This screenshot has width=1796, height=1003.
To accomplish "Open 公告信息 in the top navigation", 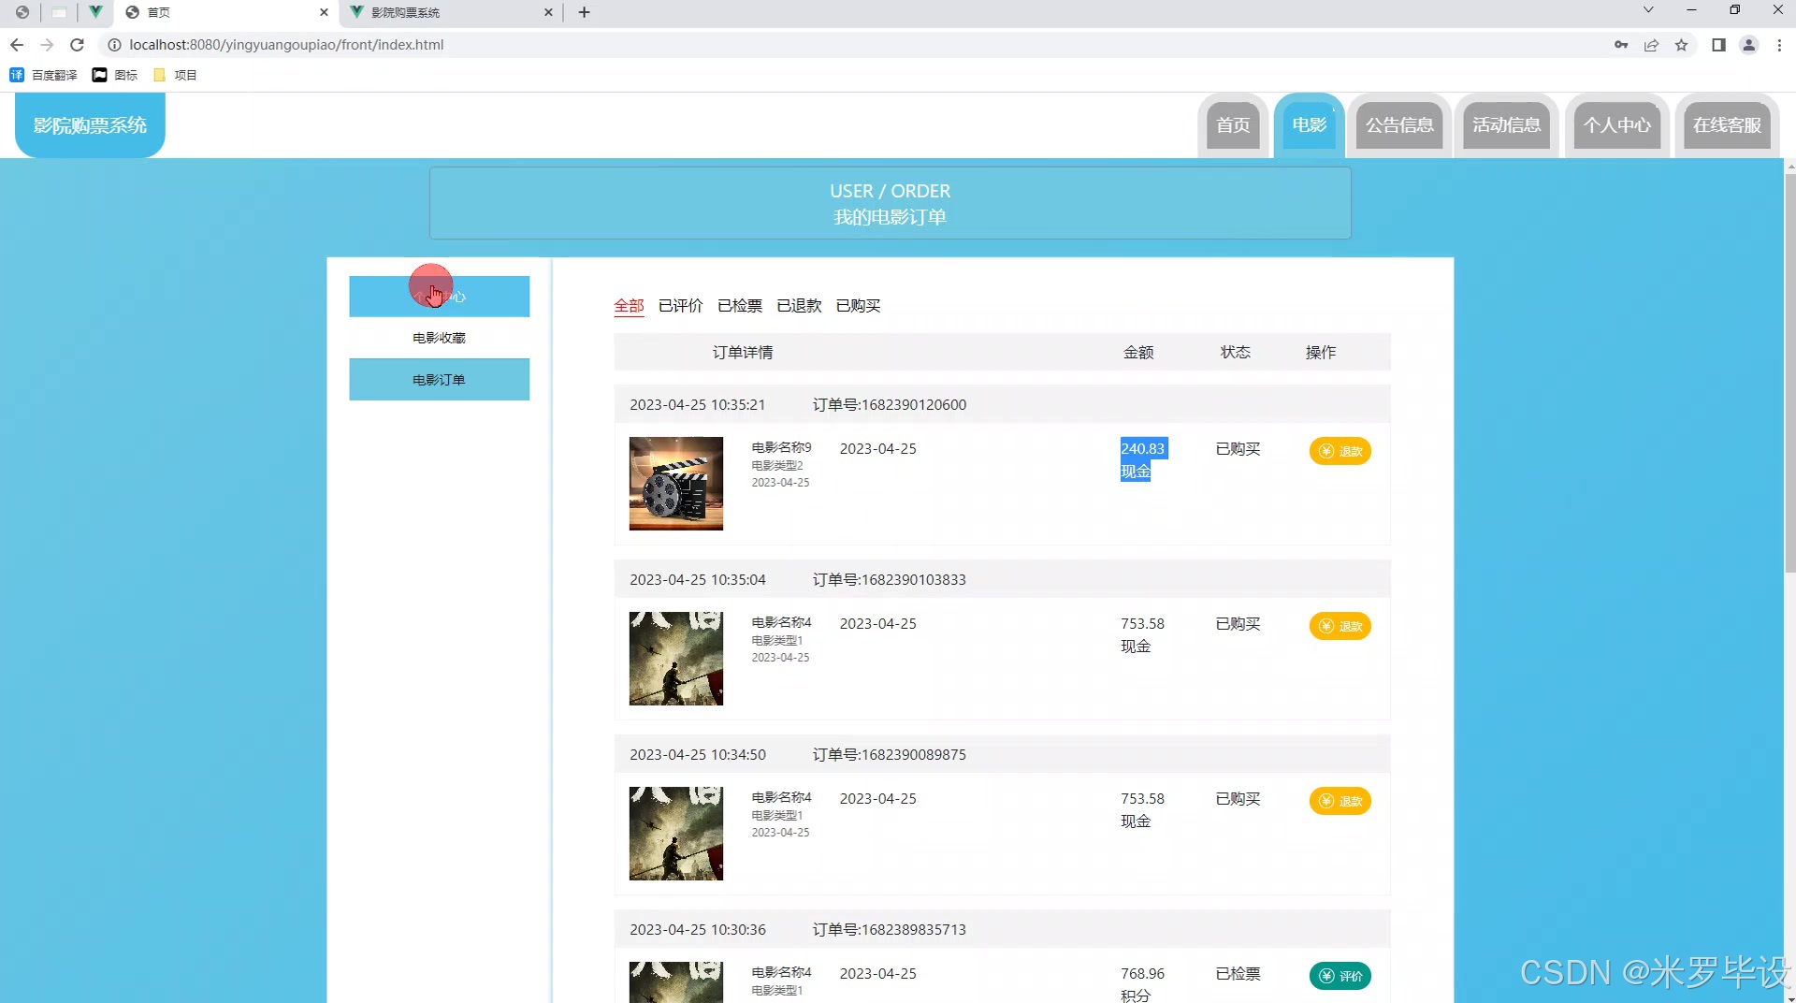I will 1399,125.
